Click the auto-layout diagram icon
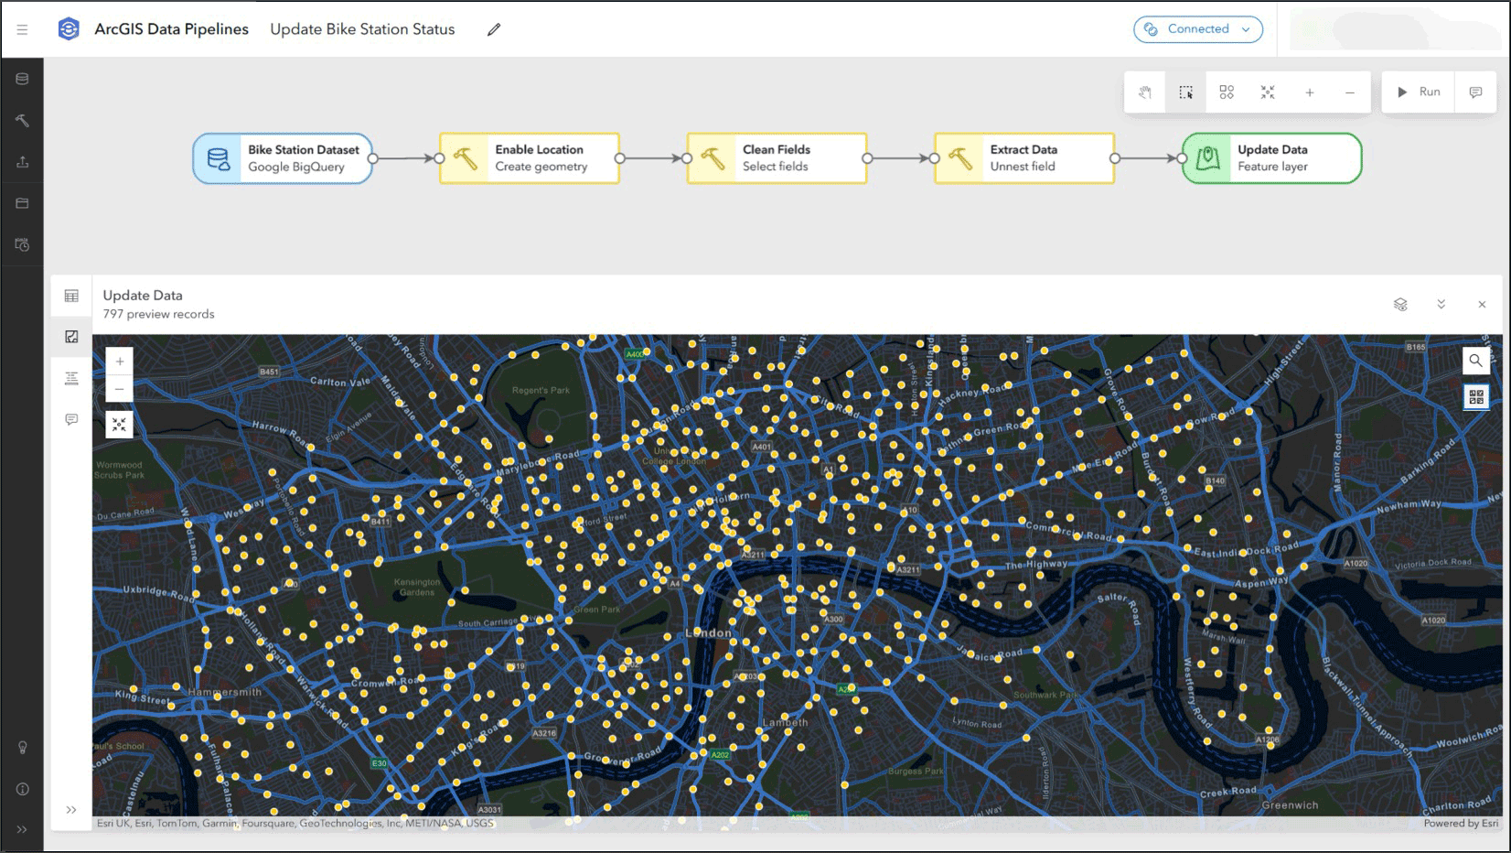 pyautogui.click(x=1227, y=92)
